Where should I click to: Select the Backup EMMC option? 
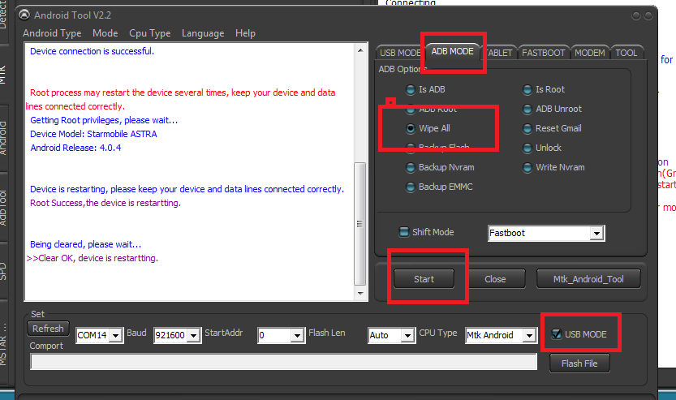coord(411,187)
